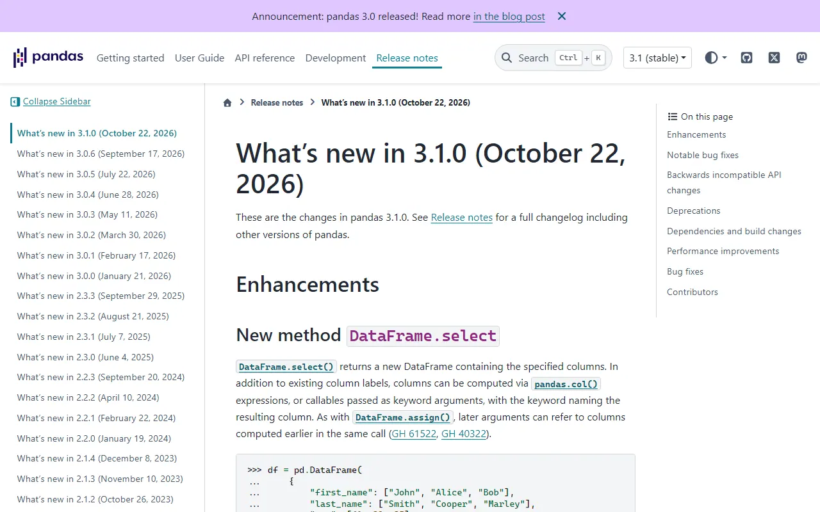This screenshot has width=820, height=512.
Task: Open What's new in 2.3.0 (June 4, 2025)
Action: pos(85,357)
